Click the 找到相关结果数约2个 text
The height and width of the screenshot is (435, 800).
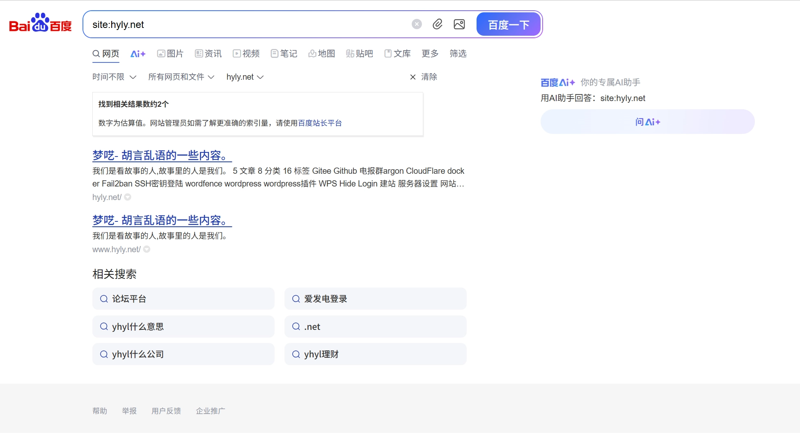coord(133,104)
